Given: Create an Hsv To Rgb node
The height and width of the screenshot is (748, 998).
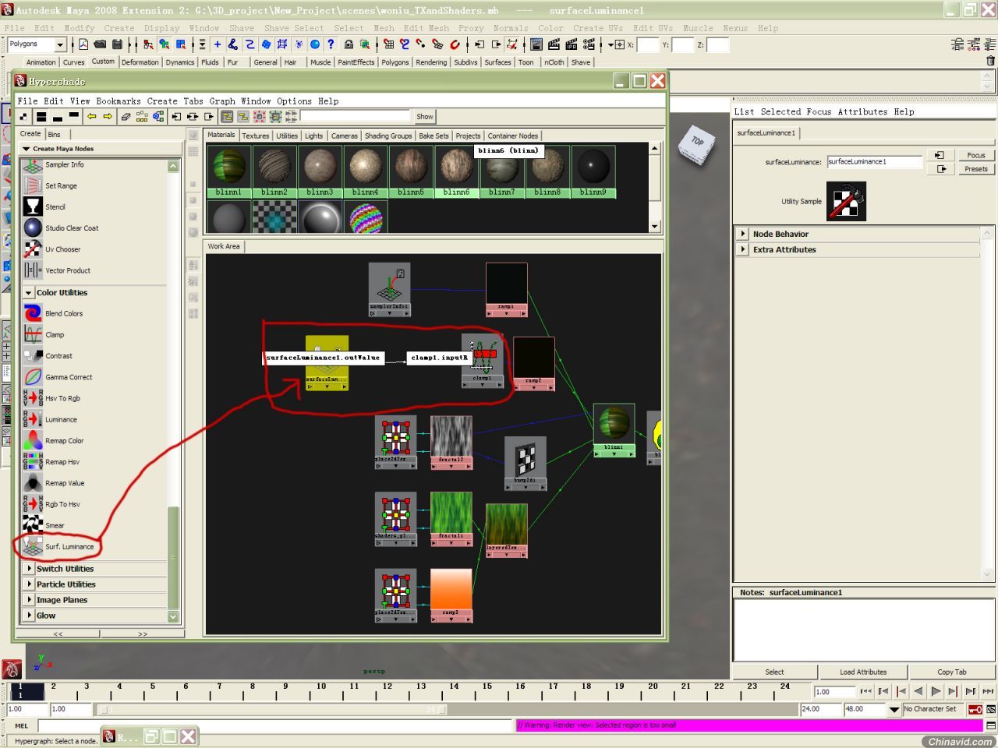Looking at the screenshot, I should tap(52, 398).
